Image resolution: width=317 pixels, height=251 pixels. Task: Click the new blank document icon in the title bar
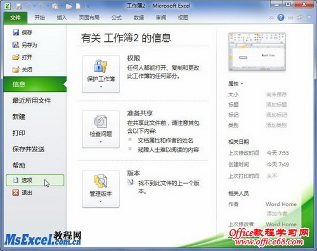[79, 6]
